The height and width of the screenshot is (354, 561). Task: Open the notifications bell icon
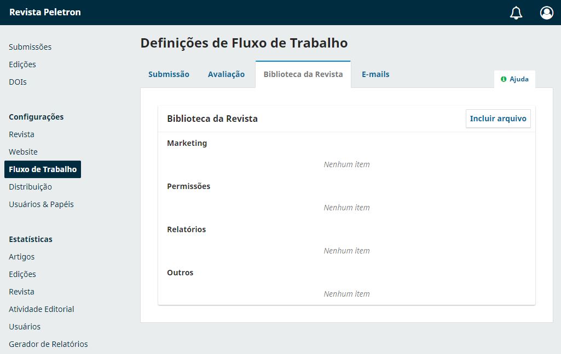[515, 12]
